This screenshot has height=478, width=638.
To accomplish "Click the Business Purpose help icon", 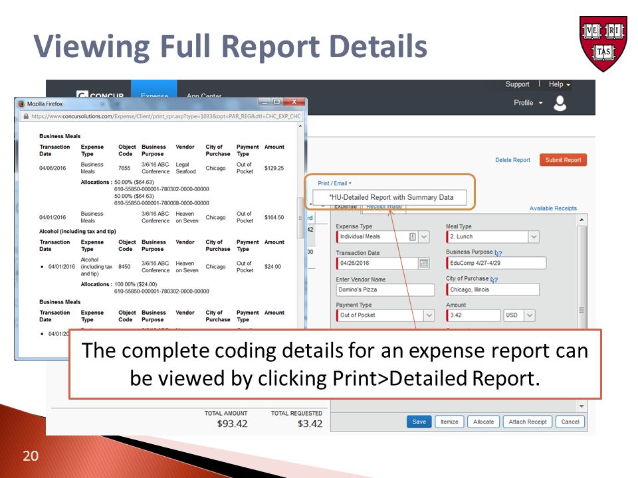I will pyautogui.click(x=498, y=253).
